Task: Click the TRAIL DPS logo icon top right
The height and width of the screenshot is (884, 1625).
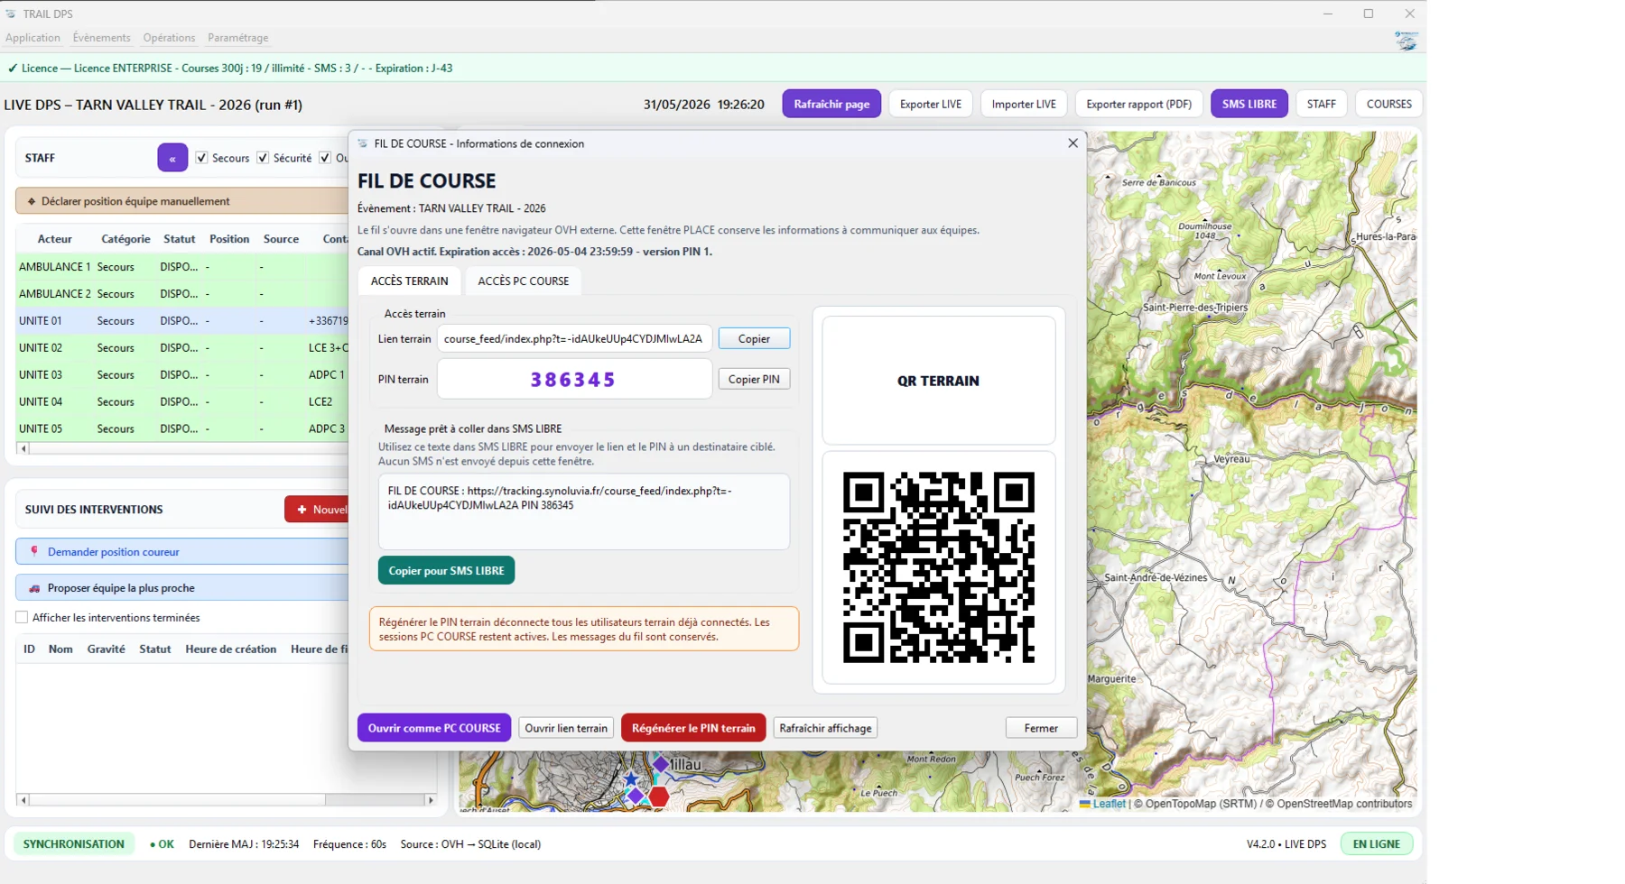Action: coord(1406,41)
